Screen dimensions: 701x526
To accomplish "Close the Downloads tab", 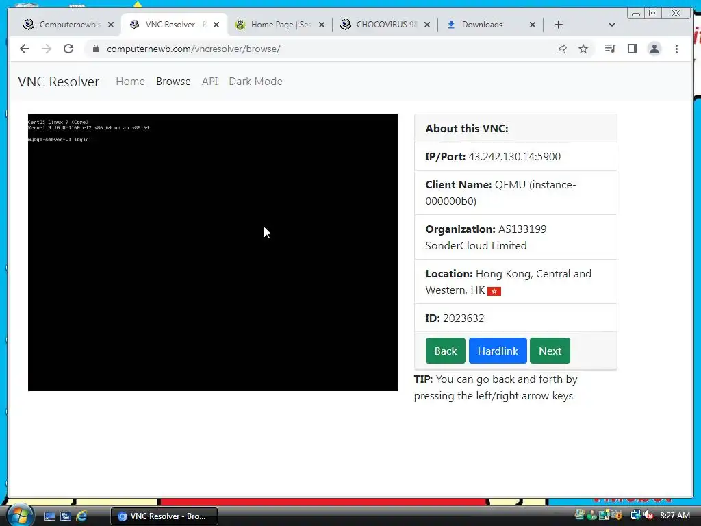I will click(x=533, y=25).
